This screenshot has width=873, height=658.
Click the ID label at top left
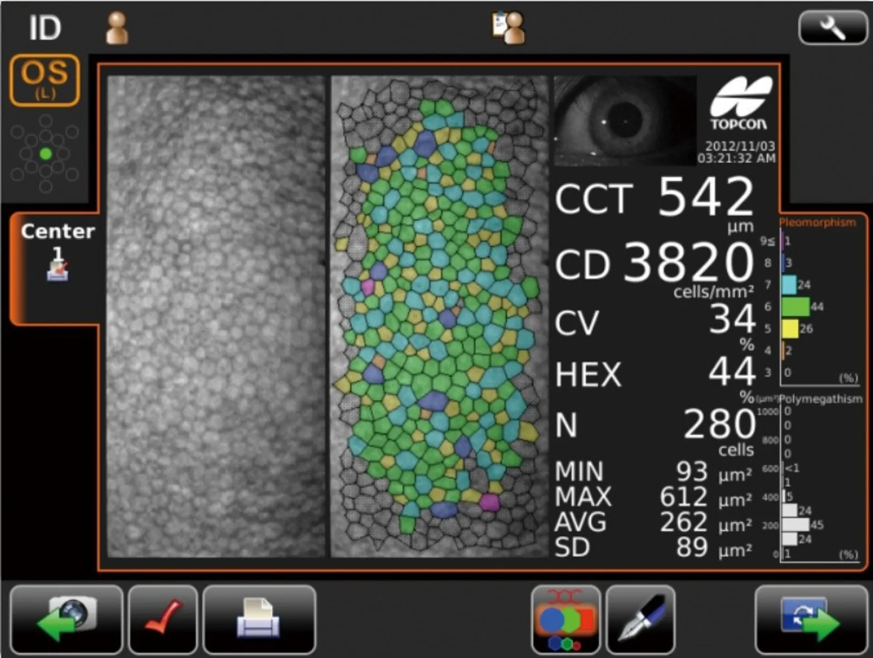coord(45,28)
